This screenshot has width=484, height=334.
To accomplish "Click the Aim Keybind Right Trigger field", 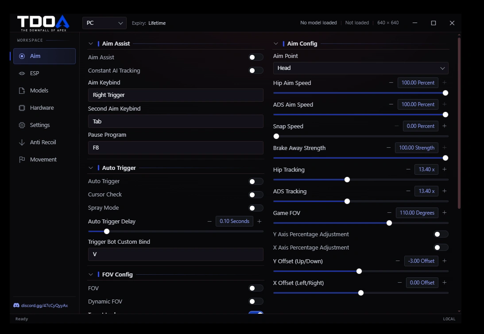I will (x=176, y=95).
